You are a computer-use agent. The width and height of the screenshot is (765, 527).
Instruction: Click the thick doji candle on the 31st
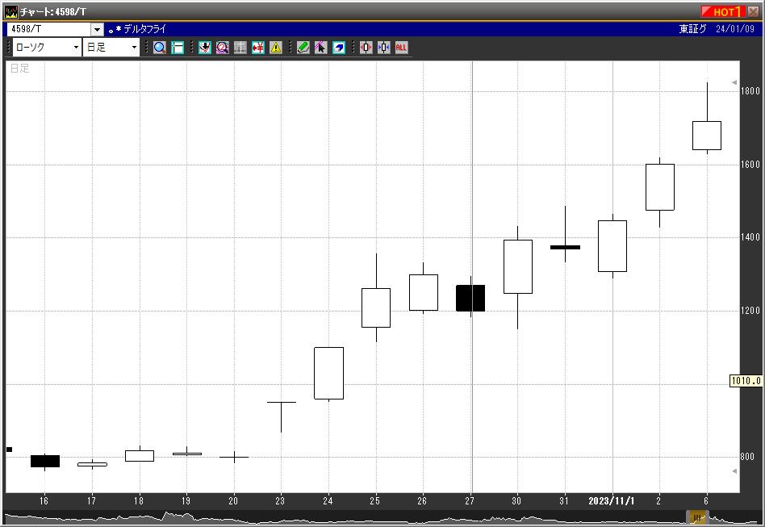566,248
